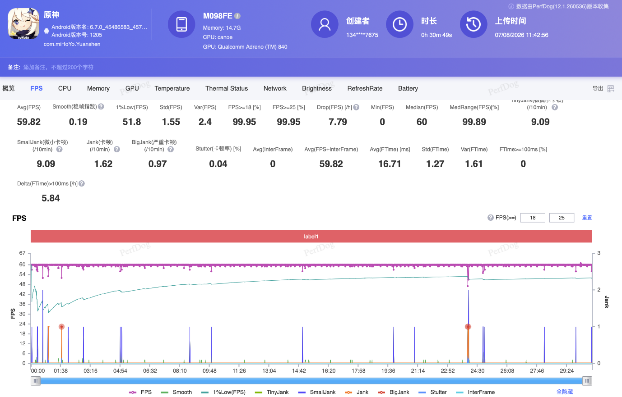Open the CPU tab
Screen dimensions: 622x397
(x=65, y=88)
